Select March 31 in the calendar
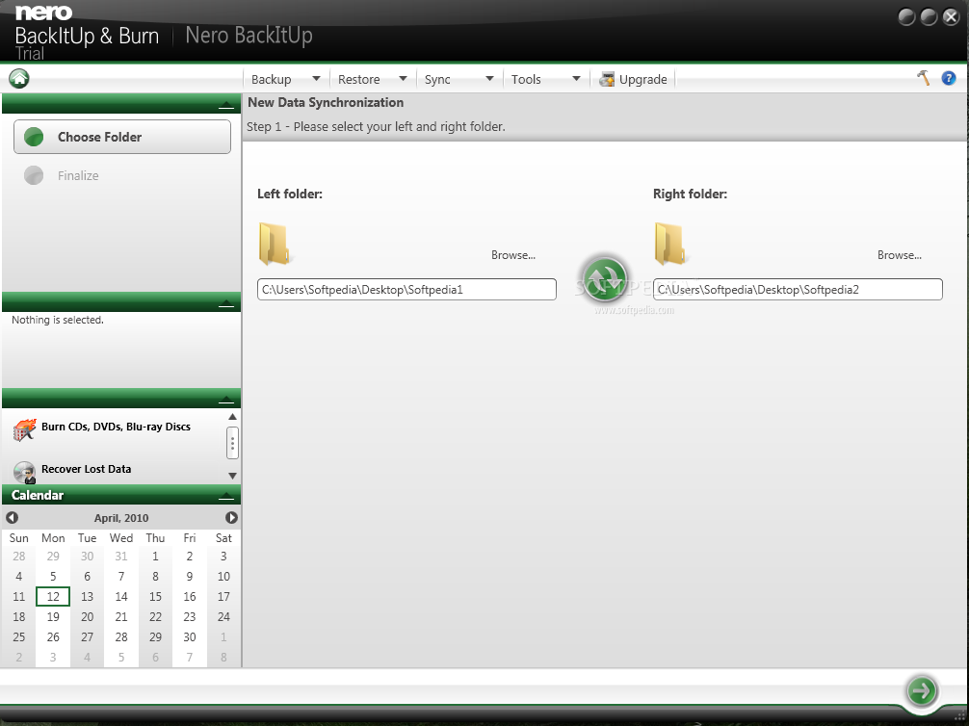The image size is (969, 726). 121,557
